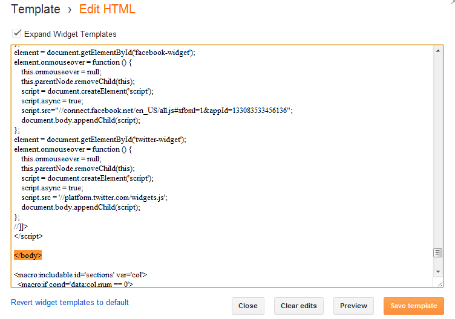Click the editor resize grip corner

(x=439, y=283)
